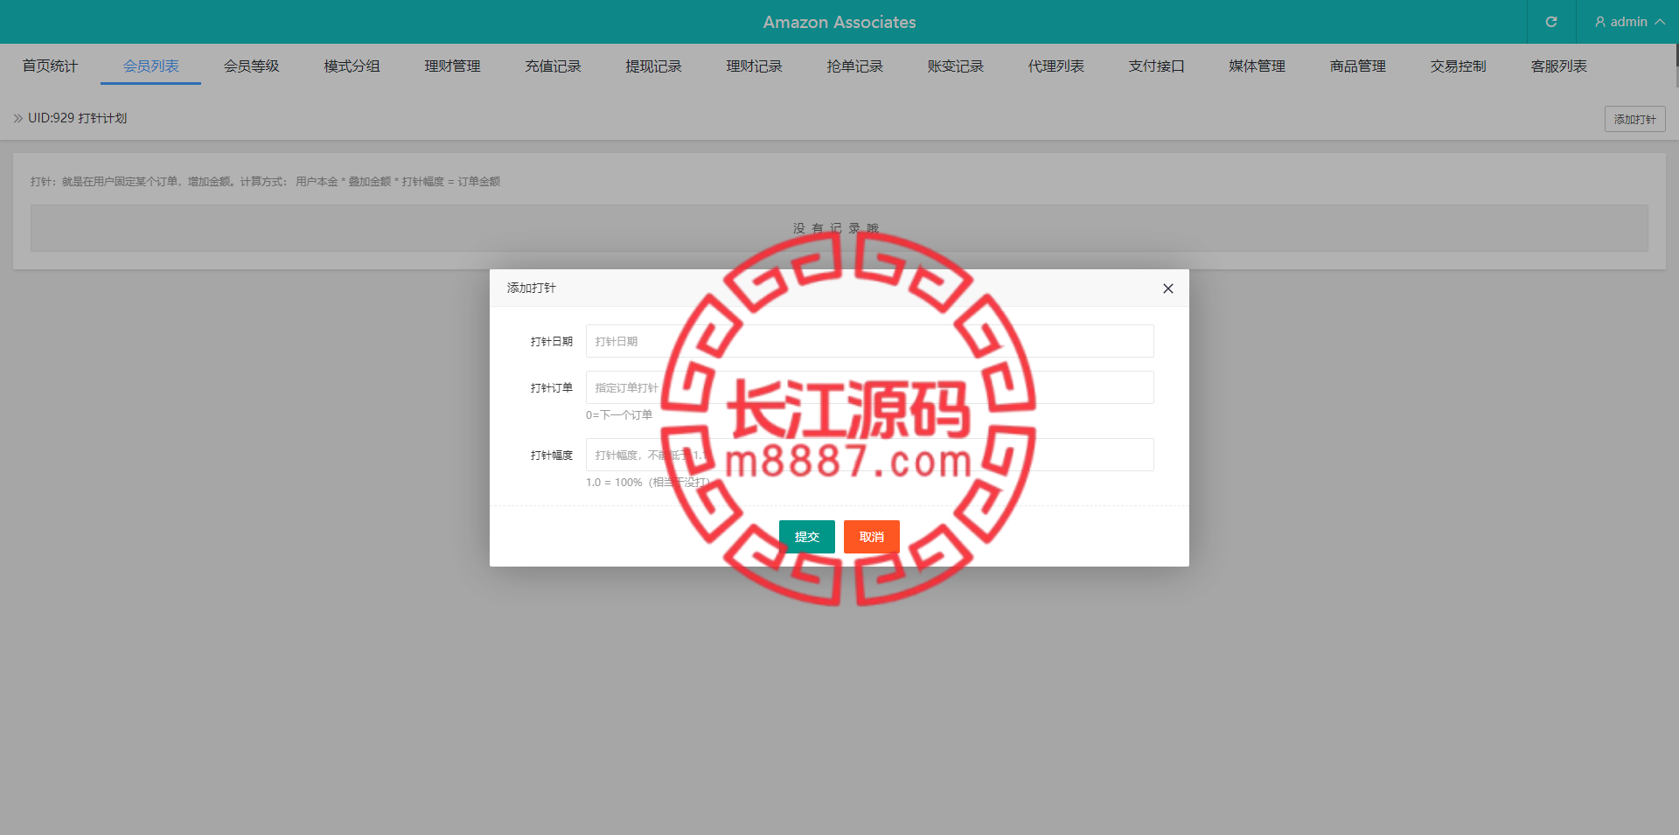Screen dimensions: 1679x835
Task: Open the 抢单记录 tab
Action: click(x=854, y=66)
